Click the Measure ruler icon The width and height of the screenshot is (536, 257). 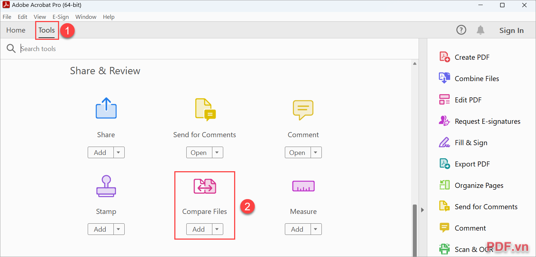303,186
